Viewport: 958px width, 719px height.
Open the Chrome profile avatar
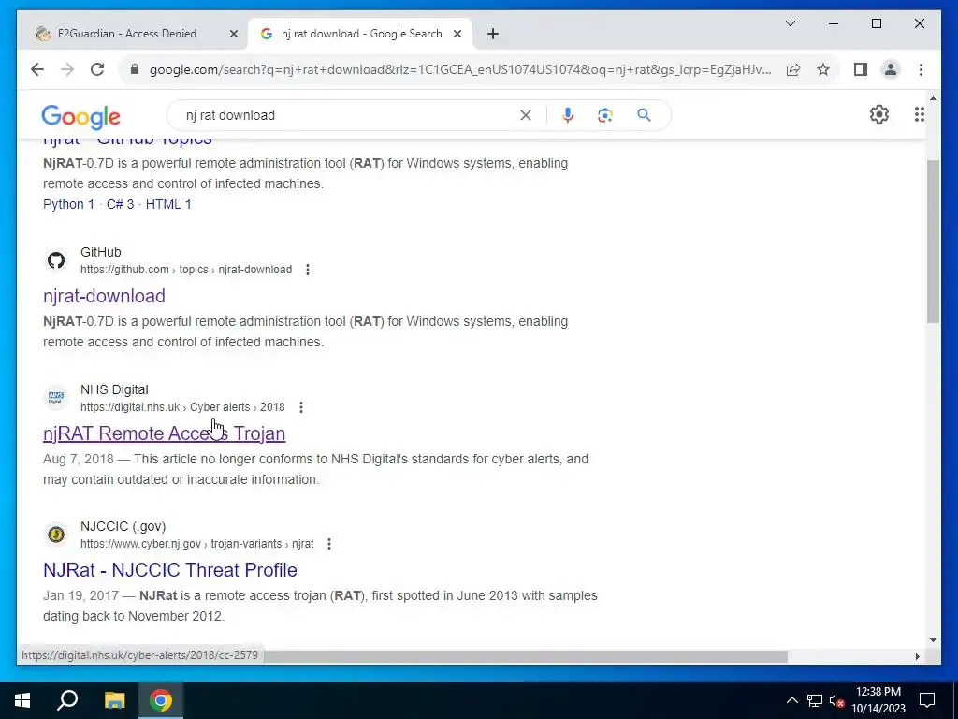pyautogui.click(x=891, y=69)
